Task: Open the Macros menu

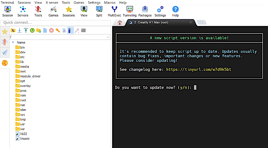Action: pos(110,3)
